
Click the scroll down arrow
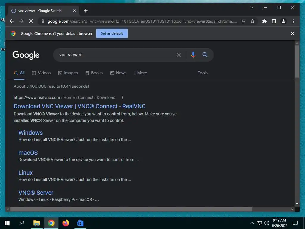(x=297, y=204)
